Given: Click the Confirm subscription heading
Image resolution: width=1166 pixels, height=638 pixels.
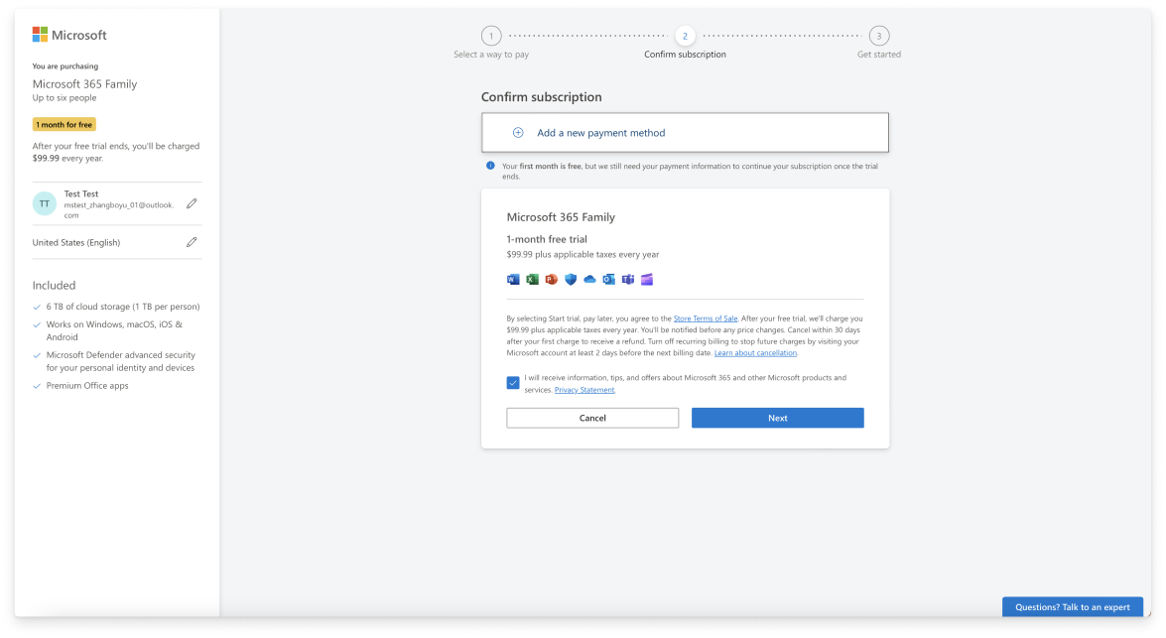Looking at the screenshot, I should tap(542, 96).
